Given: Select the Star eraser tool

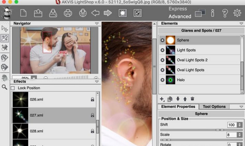Looking at the screenshot, I should point(5,47).
